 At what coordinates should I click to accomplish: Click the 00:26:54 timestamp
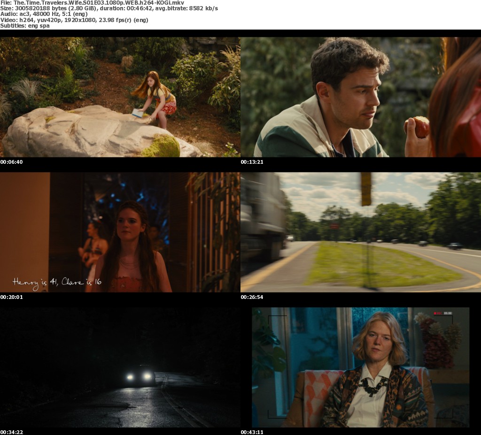click(x=252, y=297)
